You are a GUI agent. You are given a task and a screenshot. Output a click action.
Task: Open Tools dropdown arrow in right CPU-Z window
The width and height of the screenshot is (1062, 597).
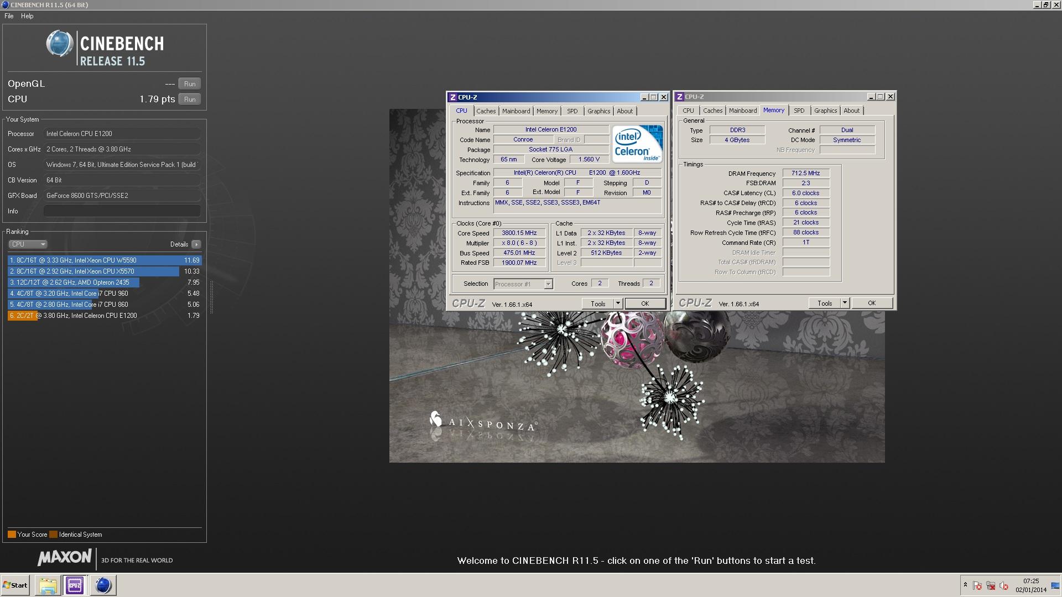point(845,303)
